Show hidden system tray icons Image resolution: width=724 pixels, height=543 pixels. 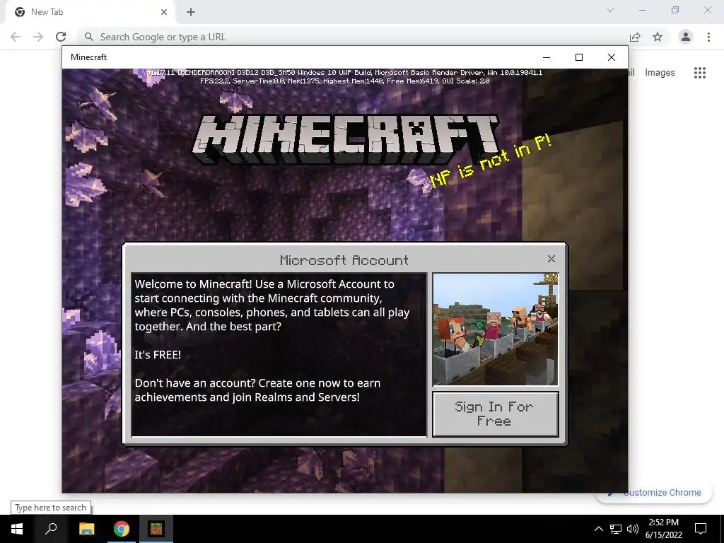598,529
